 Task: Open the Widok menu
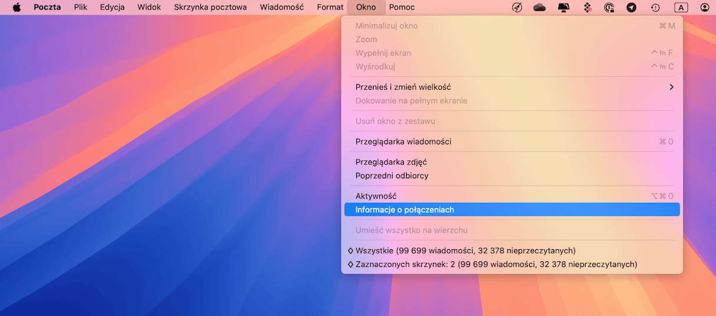pyautogui.click(x=149, y=7)
